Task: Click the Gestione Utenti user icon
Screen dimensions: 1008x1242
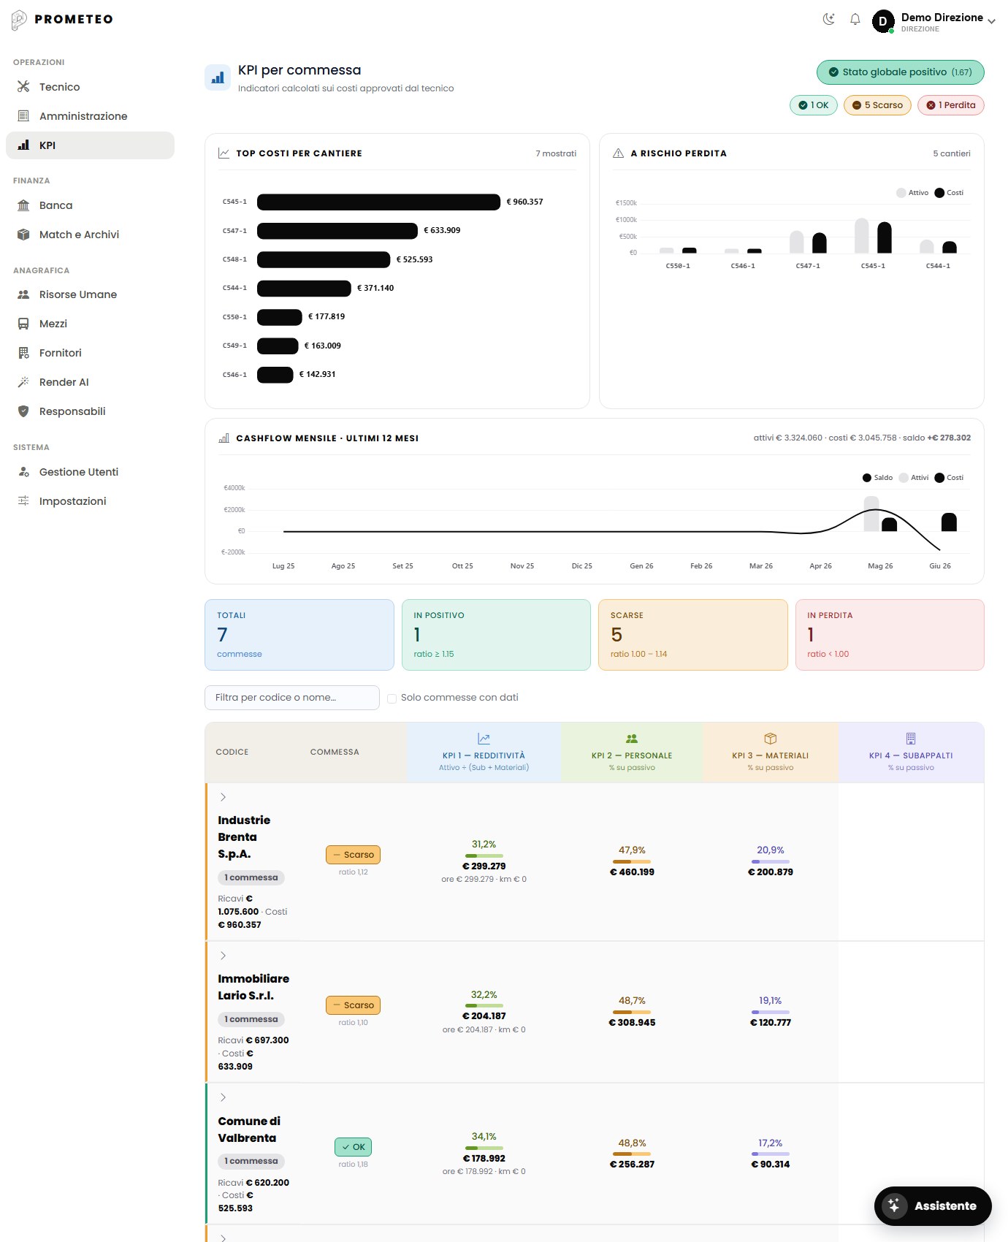Action: [x=23, y=472]
